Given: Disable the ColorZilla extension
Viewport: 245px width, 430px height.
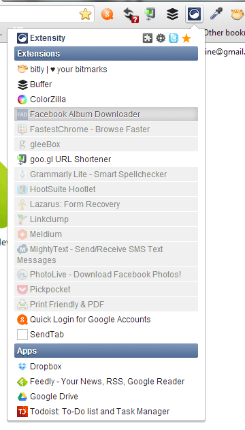Looking at the screenshot, I should tap(106, 99).
